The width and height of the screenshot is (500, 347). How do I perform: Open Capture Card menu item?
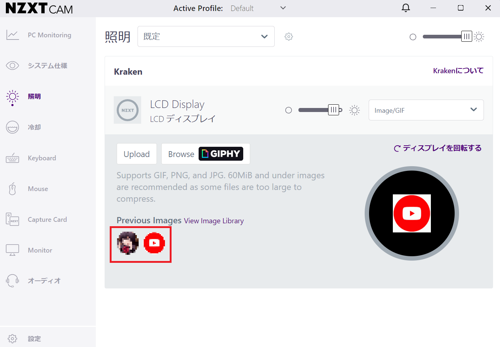click(48, 220)
